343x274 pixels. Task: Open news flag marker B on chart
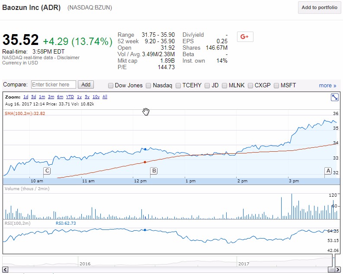(x=154, y=171)
